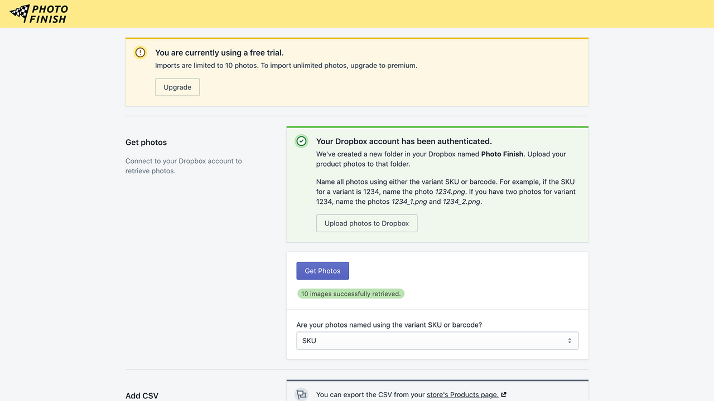Screen dimensions: 714x401
Task: Click the Photo Finish logo
Action: tap(40, 14)
